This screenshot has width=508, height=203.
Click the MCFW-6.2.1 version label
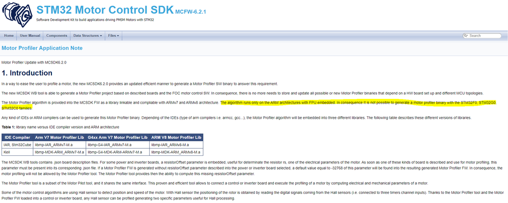[190, 12]
